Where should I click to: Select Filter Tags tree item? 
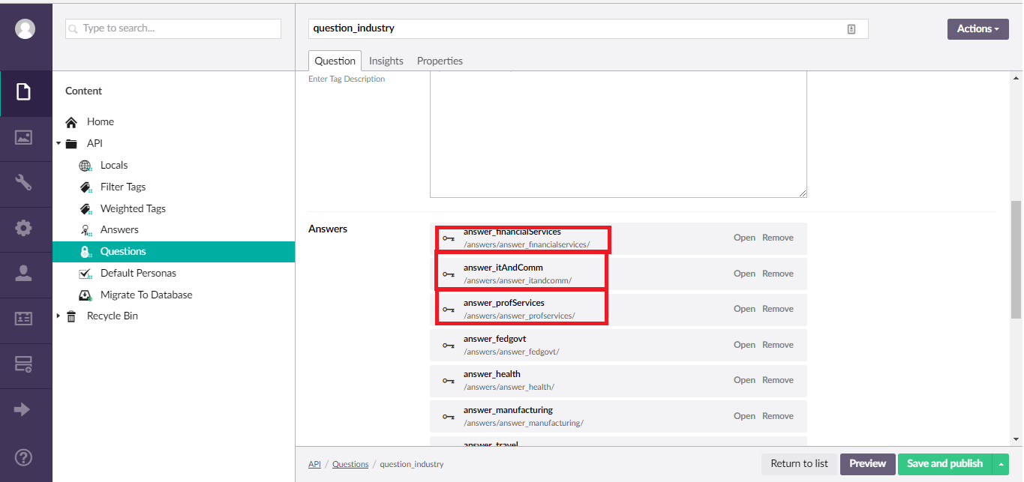(123, 187)
